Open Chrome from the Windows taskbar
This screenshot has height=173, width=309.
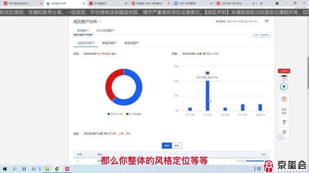pos(57,169)
